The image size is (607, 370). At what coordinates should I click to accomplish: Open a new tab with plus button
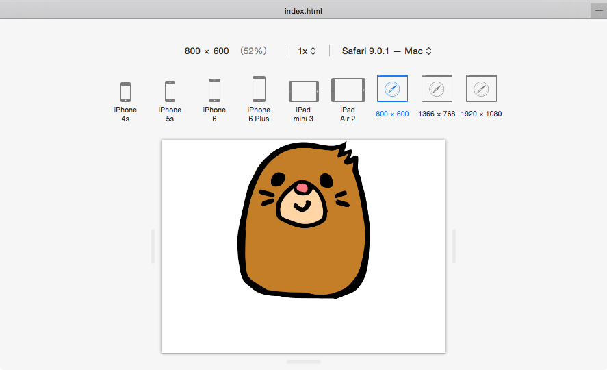click(599, 11)
